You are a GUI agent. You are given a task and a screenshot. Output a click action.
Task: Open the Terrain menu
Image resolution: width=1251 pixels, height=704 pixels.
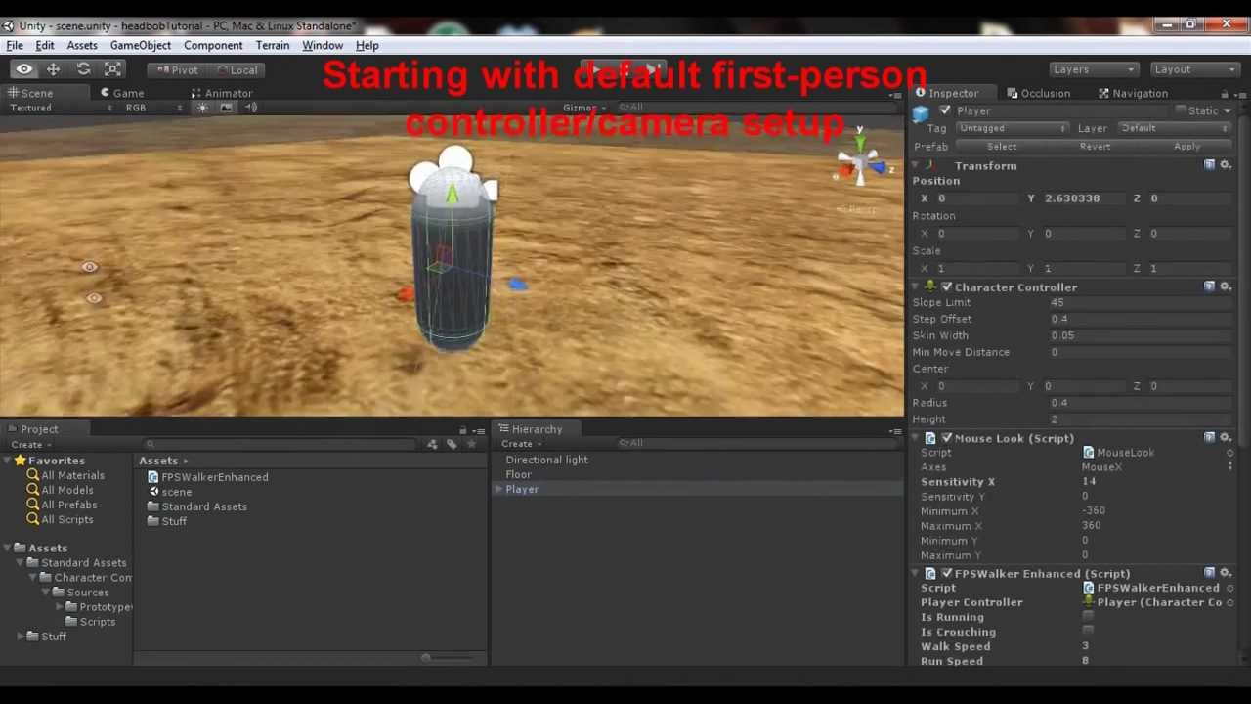(273, 45)
